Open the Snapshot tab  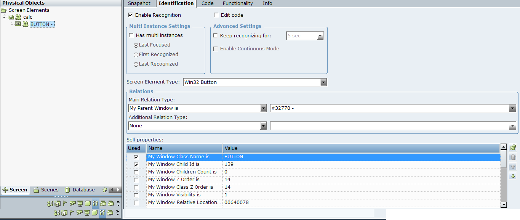point(139,3)
